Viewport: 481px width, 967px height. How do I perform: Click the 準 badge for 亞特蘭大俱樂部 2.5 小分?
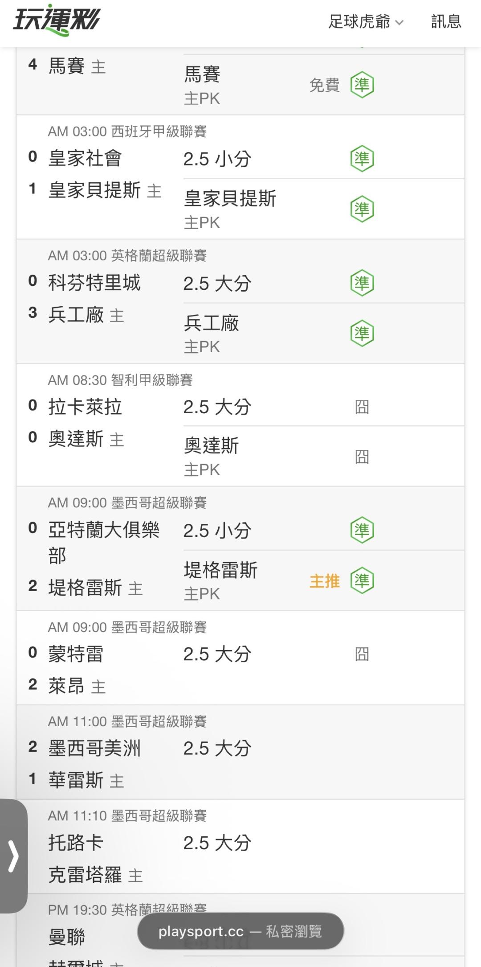coord(362,530)
